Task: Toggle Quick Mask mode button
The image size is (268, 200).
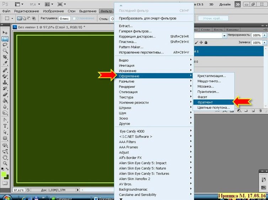Action: pos(5,183)
